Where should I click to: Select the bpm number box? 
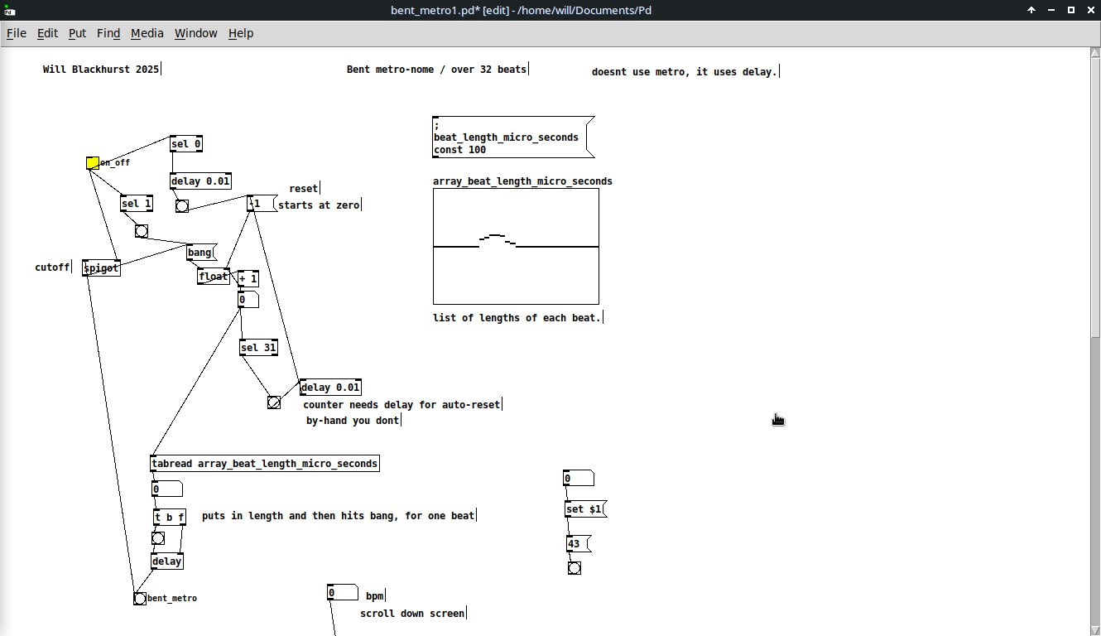coord(343,593)
